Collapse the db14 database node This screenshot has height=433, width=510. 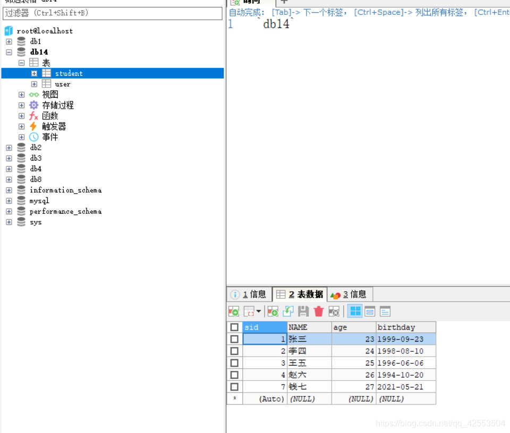(9, 52)
